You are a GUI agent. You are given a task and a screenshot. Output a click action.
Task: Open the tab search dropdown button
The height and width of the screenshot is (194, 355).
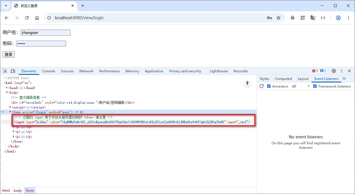coord(6,6)
